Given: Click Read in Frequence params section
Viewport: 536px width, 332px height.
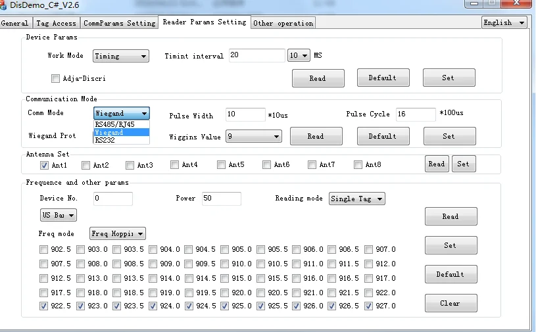Looking at the screenshot, I should 451,216.
